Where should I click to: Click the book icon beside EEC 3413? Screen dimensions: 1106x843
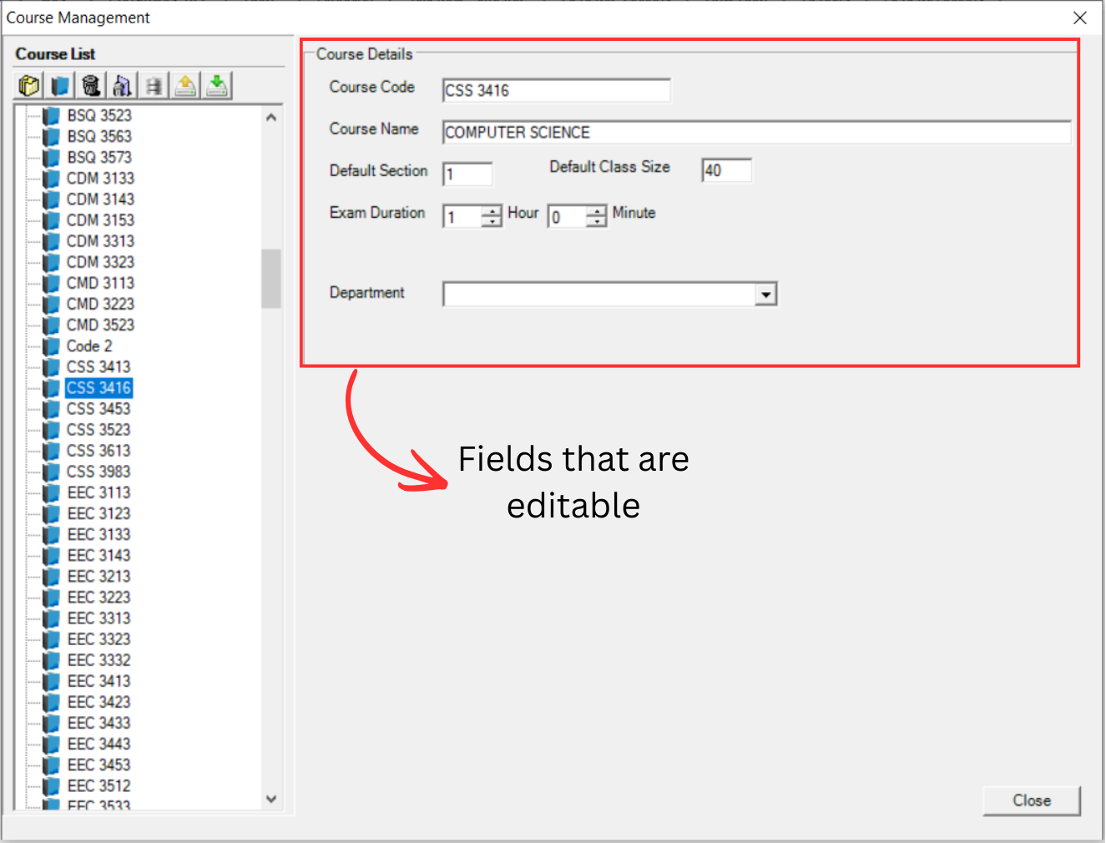pos(52,681)
